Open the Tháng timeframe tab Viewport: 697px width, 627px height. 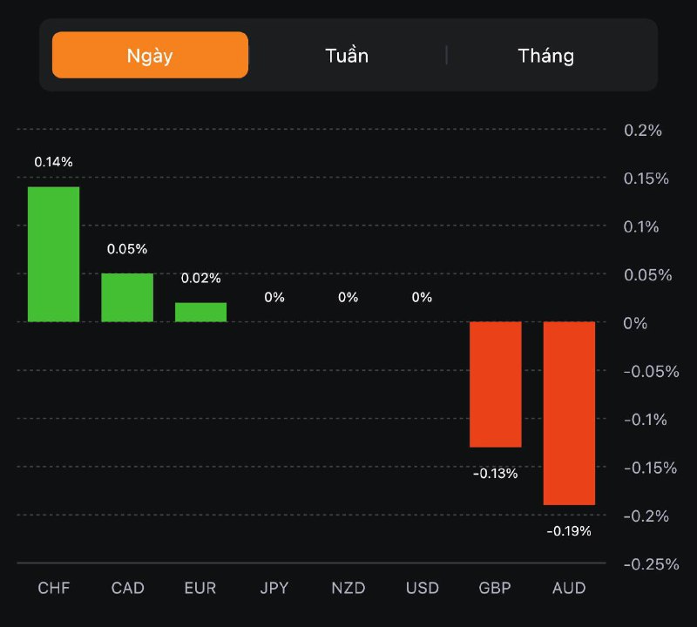[546, 56]
